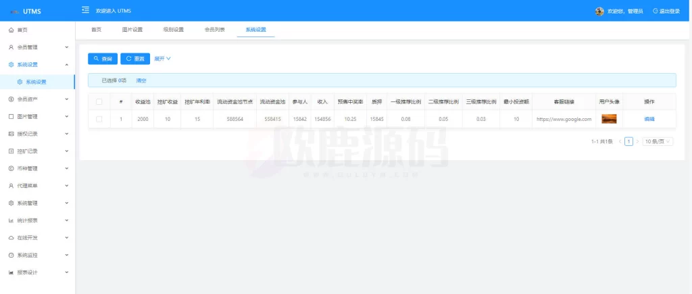Expand the 统计报表 menu chevron
Viewport: 692px width, 294px height.
67,220
